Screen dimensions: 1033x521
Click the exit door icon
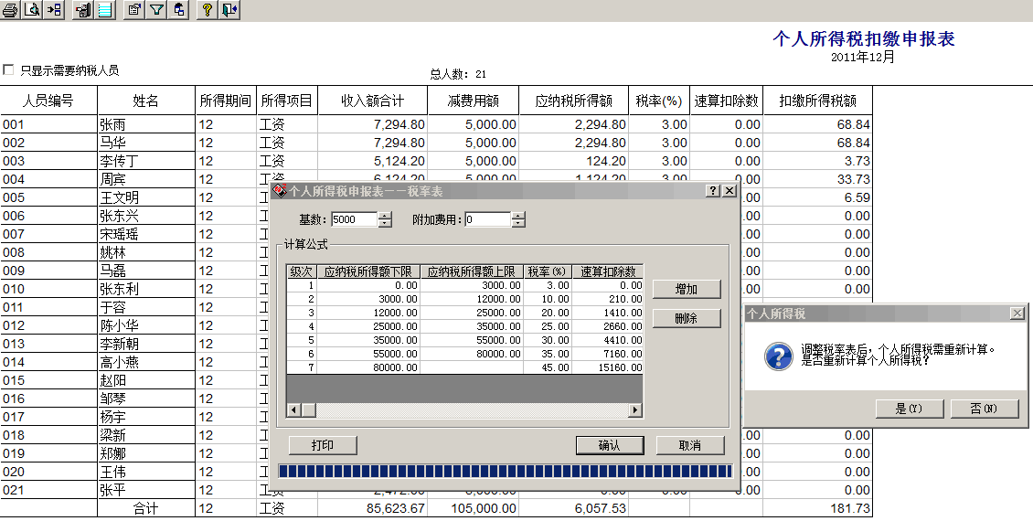[229, 10]
